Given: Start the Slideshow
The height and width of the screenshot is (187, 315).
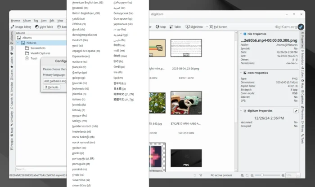Looking at the screenshot, I should (194, 27).
